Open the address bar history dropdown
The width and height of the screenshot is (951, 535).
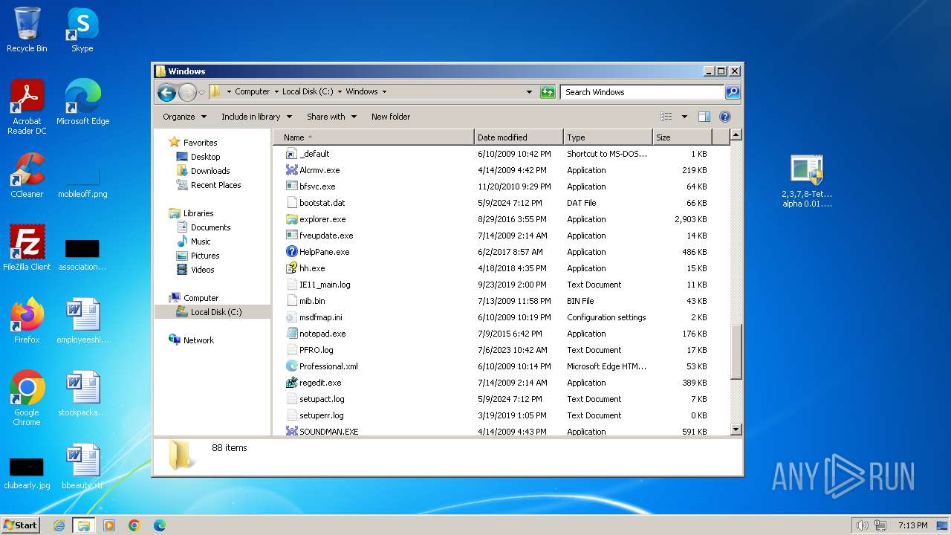coord(529,92)
